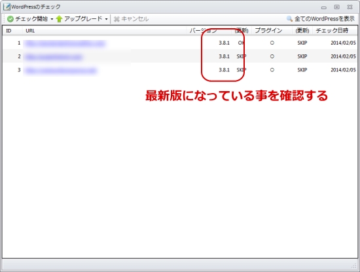Open the blurred URL link in row 3
The height and width of the screenshot is (272, 360).
pyautogui.click(x=61, y=70)
